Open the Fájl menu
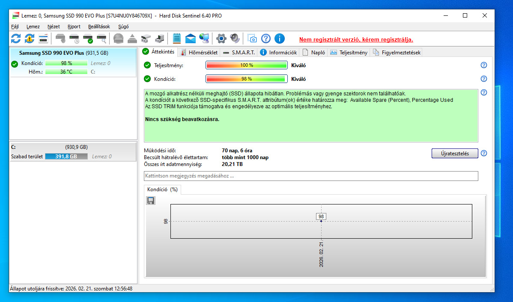This screenshot has width=513, height=302. 15,27
